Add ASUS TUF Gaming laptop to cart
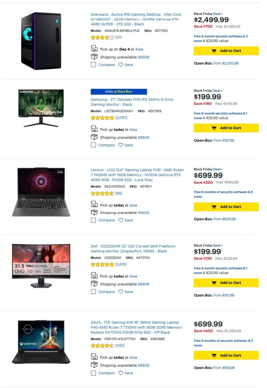 pos(226,355)
